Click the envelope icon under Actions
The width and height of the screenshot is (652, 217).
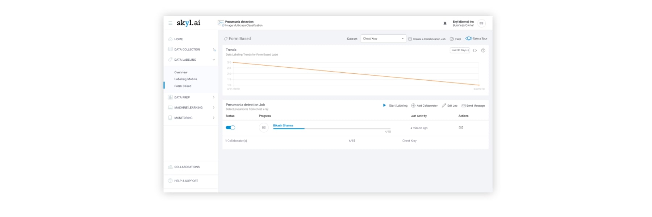point(461,128)
